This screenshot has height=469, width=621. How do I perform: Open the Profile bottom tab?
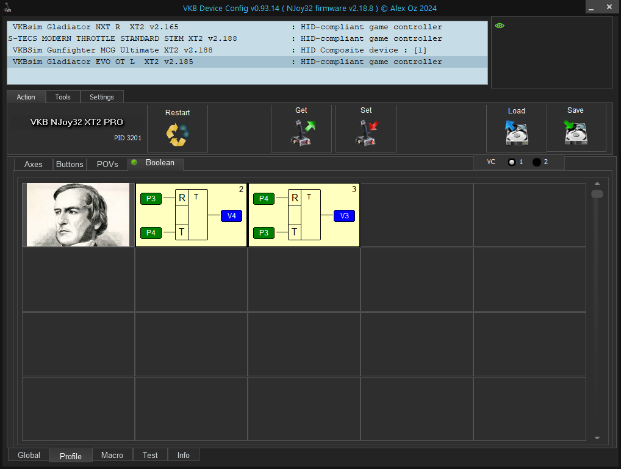71,456
